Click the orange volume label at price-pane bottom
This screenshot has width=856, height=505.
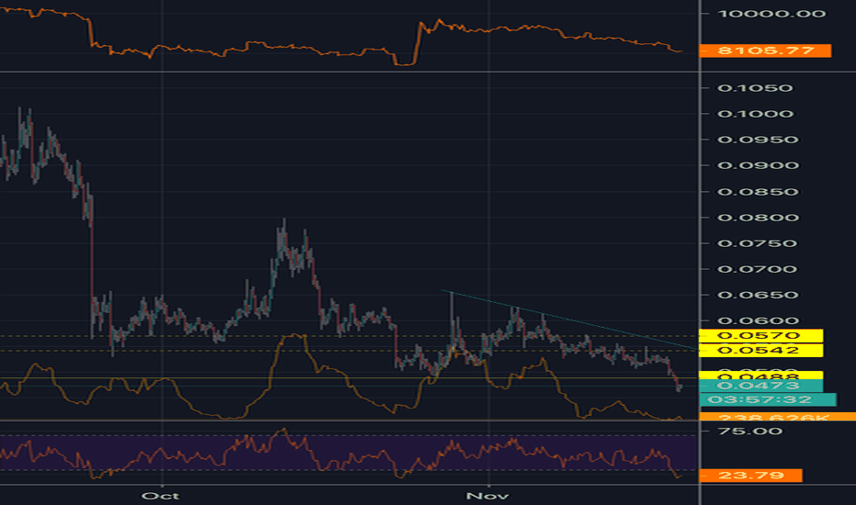(777, 417)
